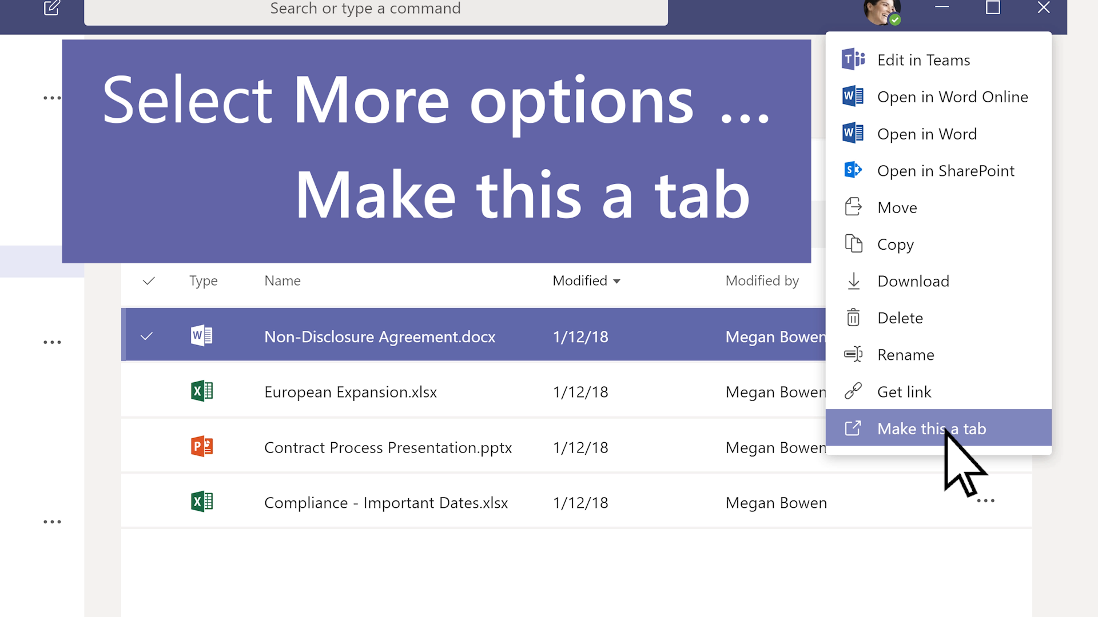The height and width of the screenshot is (617, 1098).
Task: Toggle the column header checkbox
Action: coord(149,279)
